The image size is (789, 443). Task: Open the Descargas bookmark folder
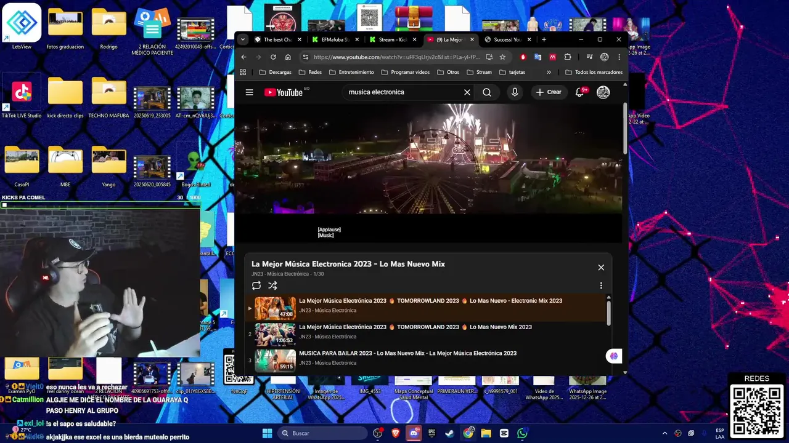[x=276, y=72]
